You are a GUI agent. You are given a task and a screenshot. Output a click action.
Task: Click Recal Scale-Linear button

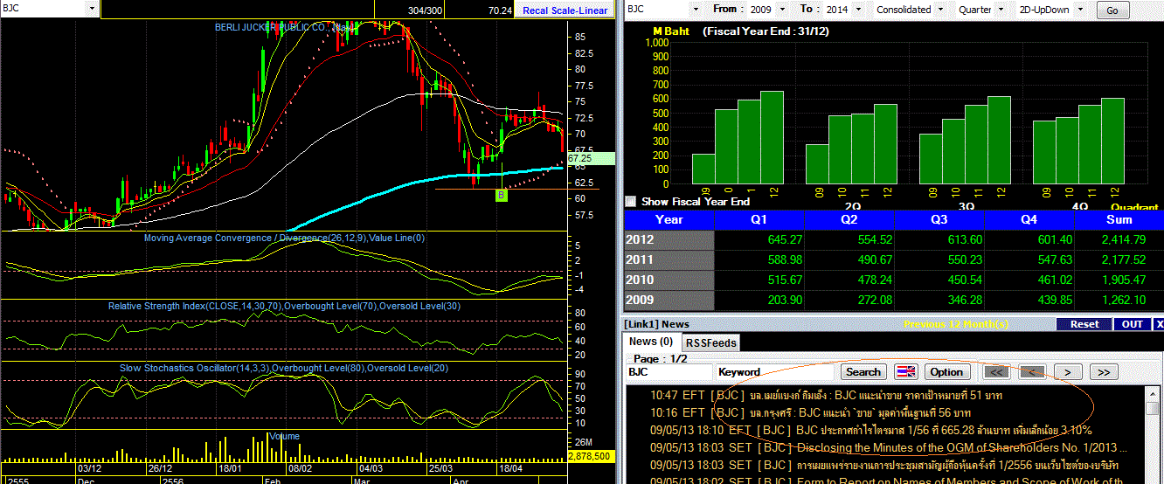[565, 10]
